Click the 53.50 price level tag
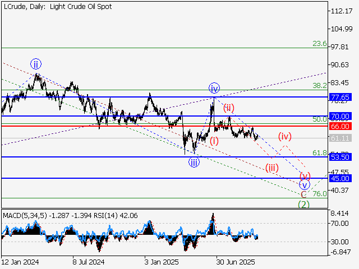 coord(340,157)
